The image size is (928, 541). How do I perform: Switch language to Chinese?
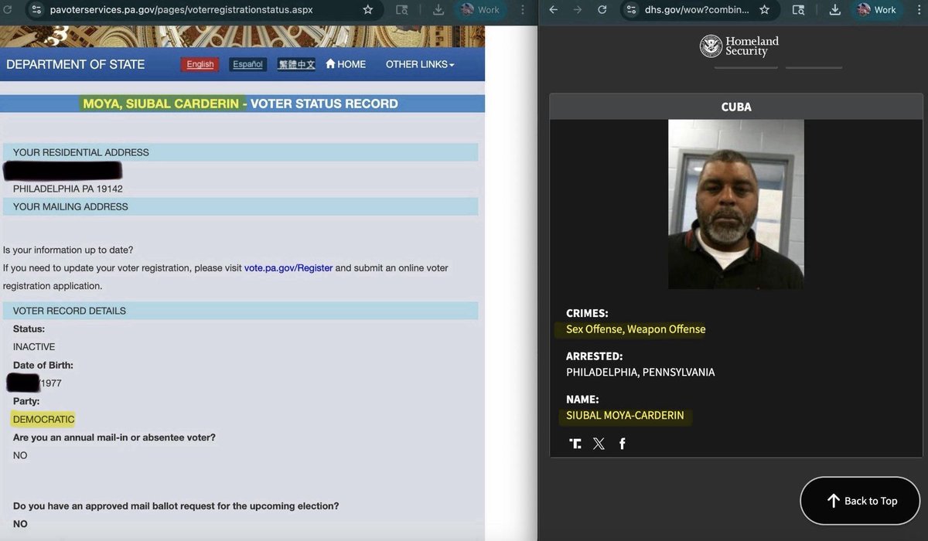tap(296, 64)
